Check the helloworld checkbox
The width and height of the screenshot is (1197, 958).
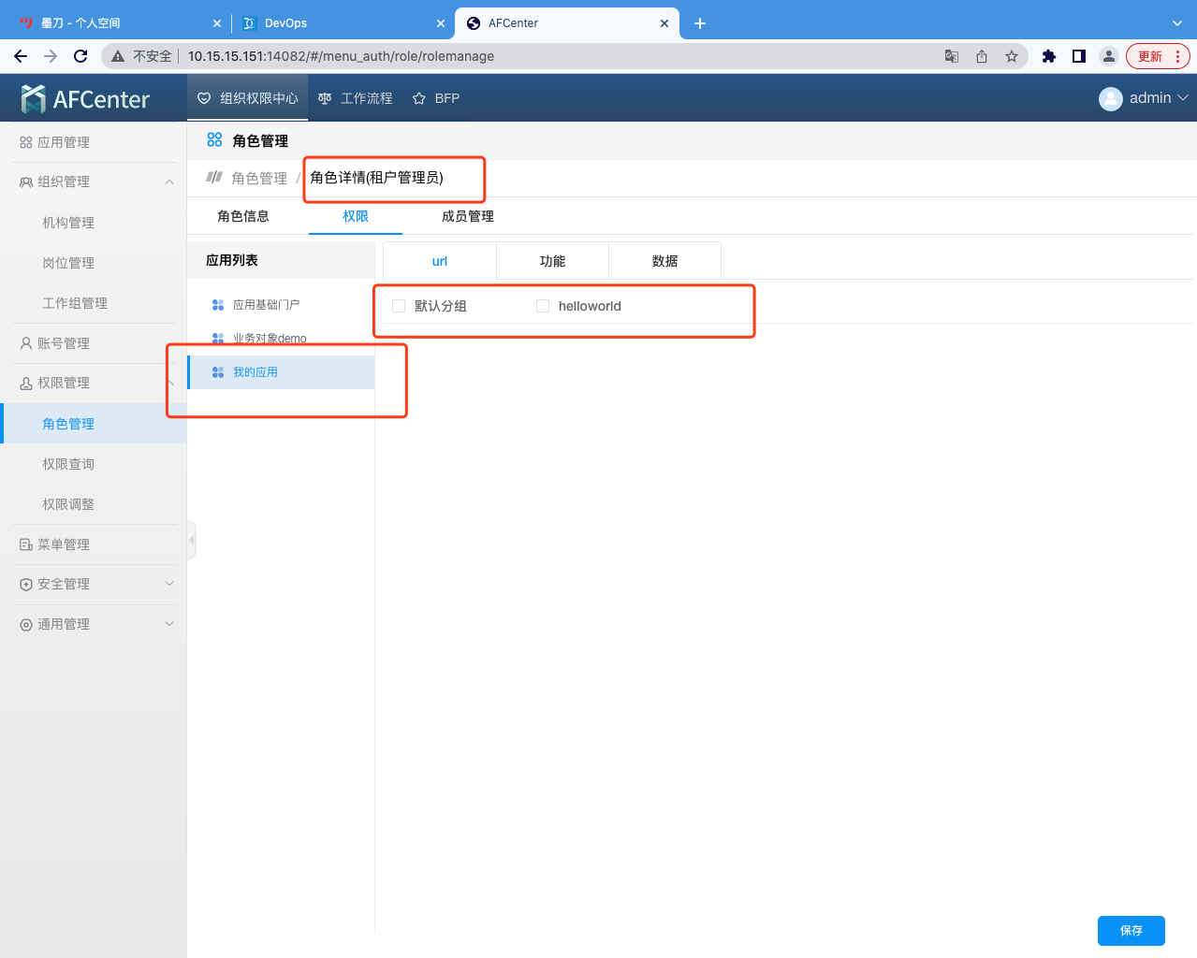543,306
